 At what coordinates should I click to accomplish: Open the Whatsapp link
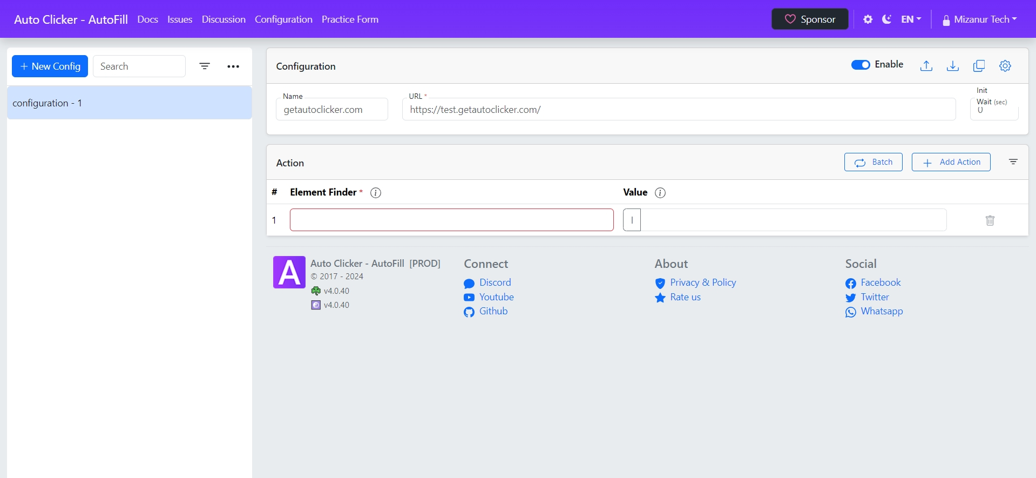[x=882, y=311]
